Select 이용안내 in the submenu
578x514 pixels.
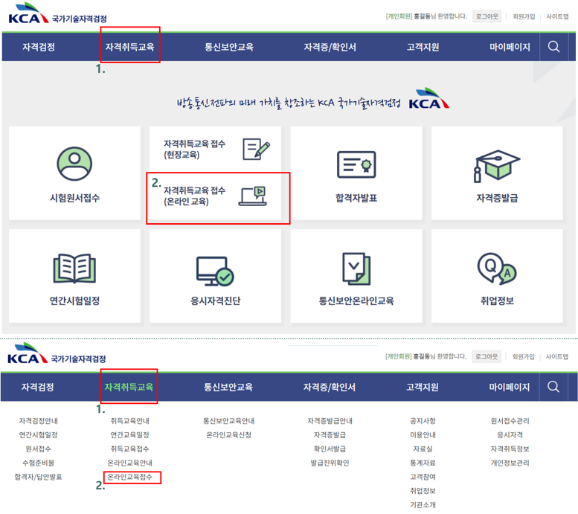[x=423, y=434]
